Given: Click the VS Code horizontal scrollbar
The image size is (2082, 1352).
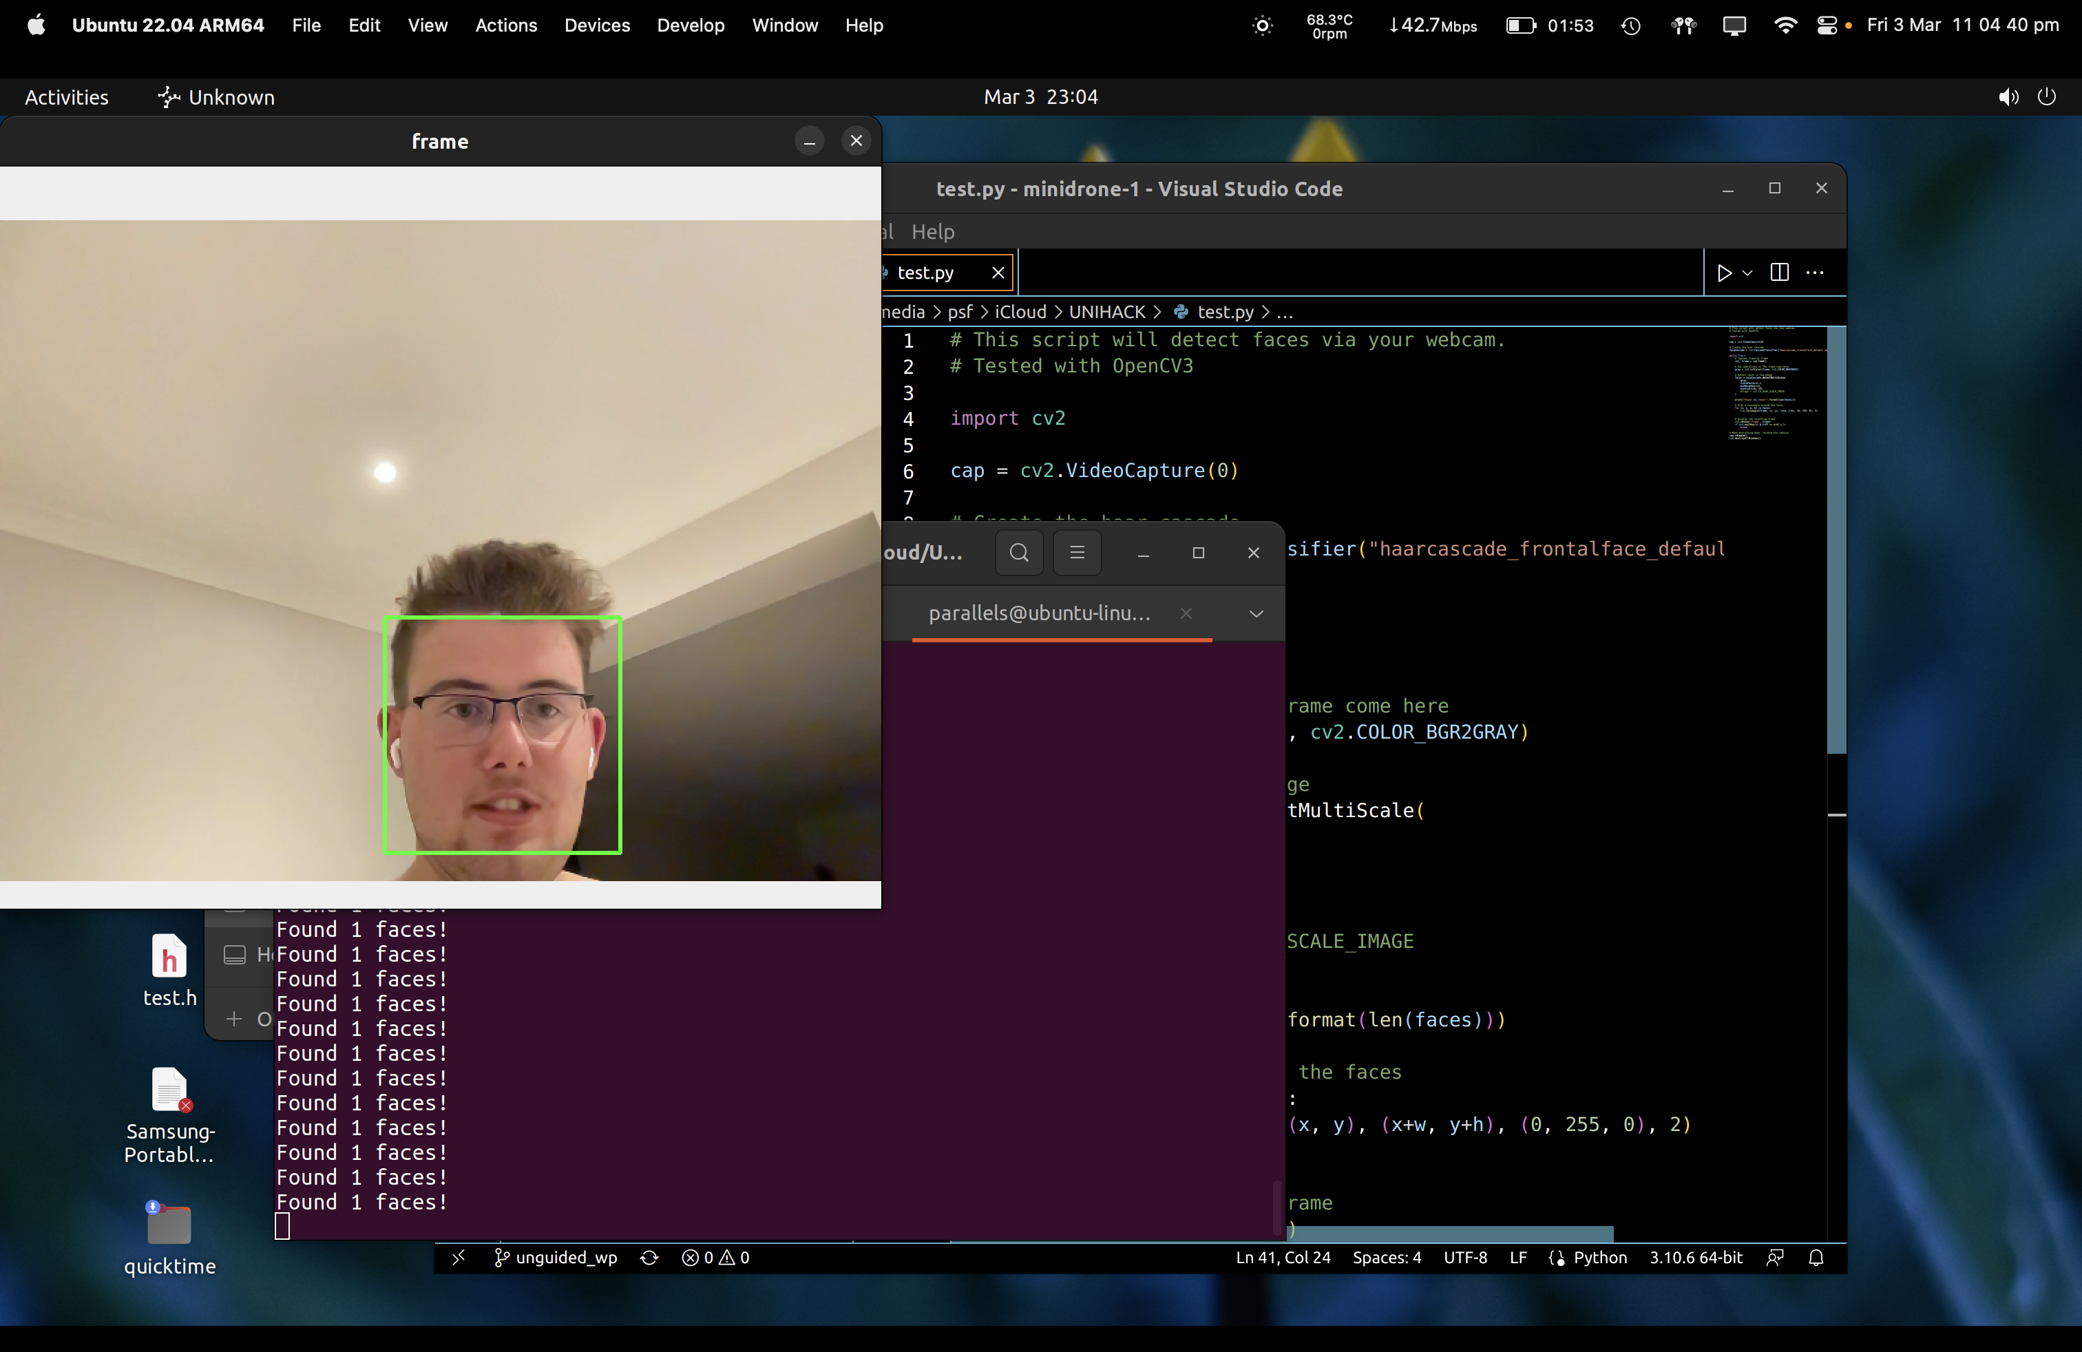Looking at the screenshot, I should [1452, 1234].
